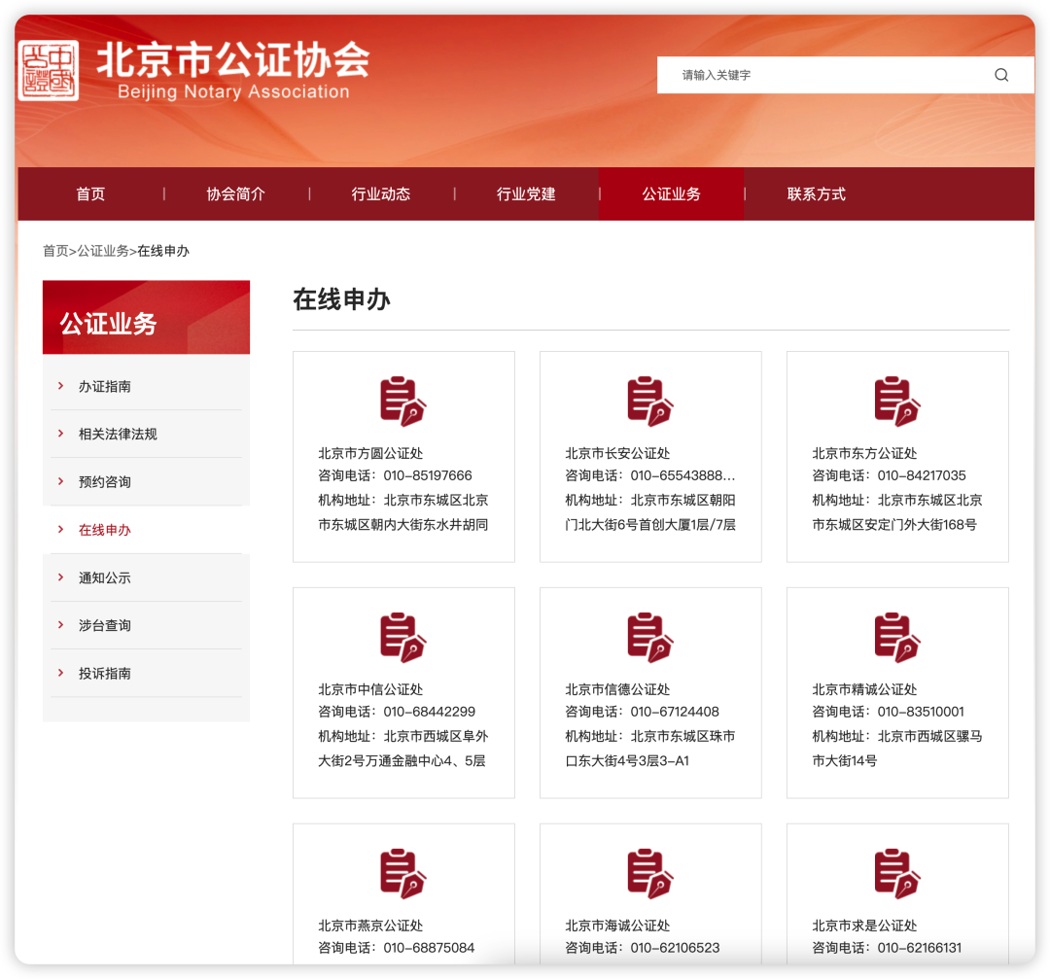Viewport: 1050px width, 979px height.
Task: Click phone number 010-68442299
Action: pos(430,711)
